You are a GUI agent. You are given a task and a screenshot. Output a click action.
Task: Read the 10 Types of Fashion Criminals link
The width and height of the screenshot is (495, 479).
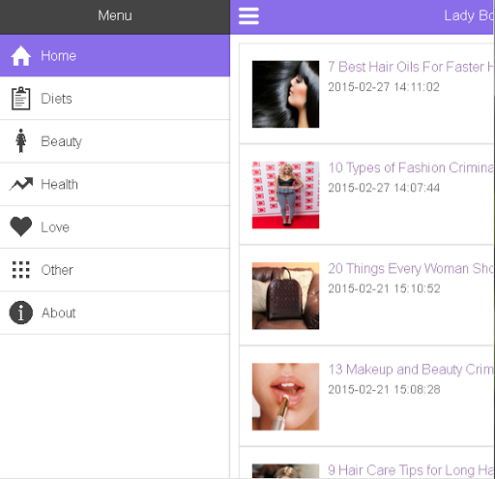point(411,167)
